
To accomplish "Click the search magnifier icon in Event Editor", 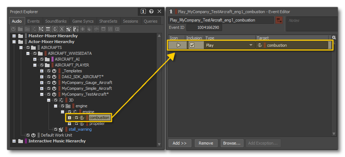I will [334, 38].
